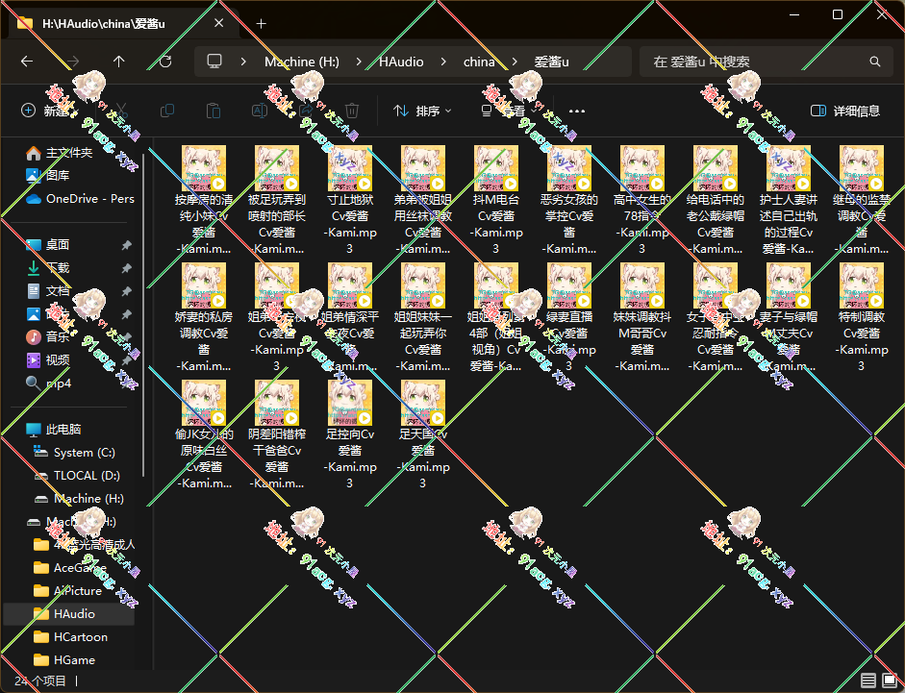
Task: Open the See more (…) toolbar menu
Action: click(x=577, y=111)
